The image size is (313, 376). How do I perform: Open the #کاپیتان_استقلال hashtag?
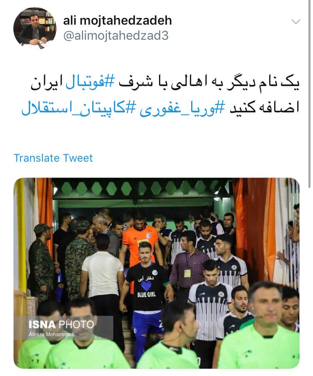(79, 108)
